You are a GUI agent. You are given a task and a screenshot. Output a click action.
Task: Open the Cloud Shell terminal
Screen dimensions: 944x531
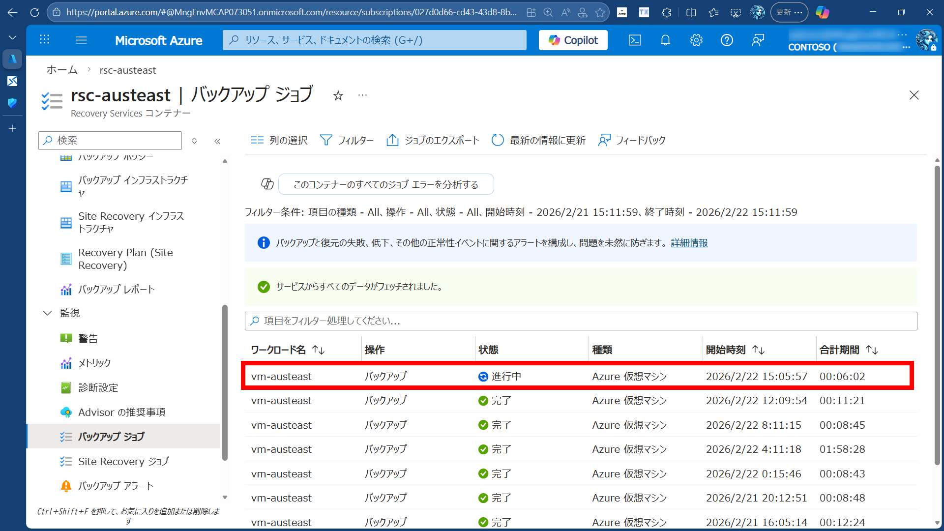(x=635, y=40)
